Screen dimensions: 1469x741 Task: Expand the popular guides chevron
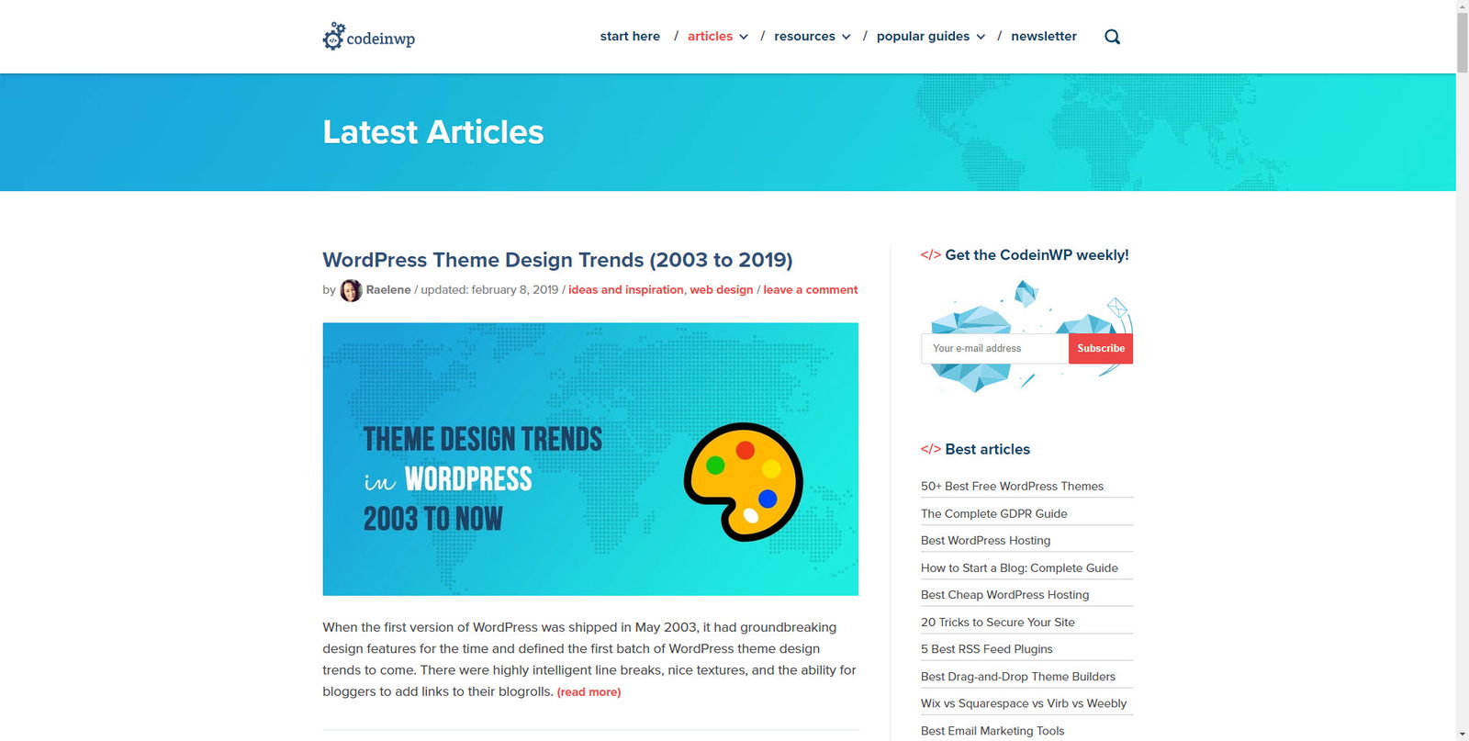click(981, 37)
